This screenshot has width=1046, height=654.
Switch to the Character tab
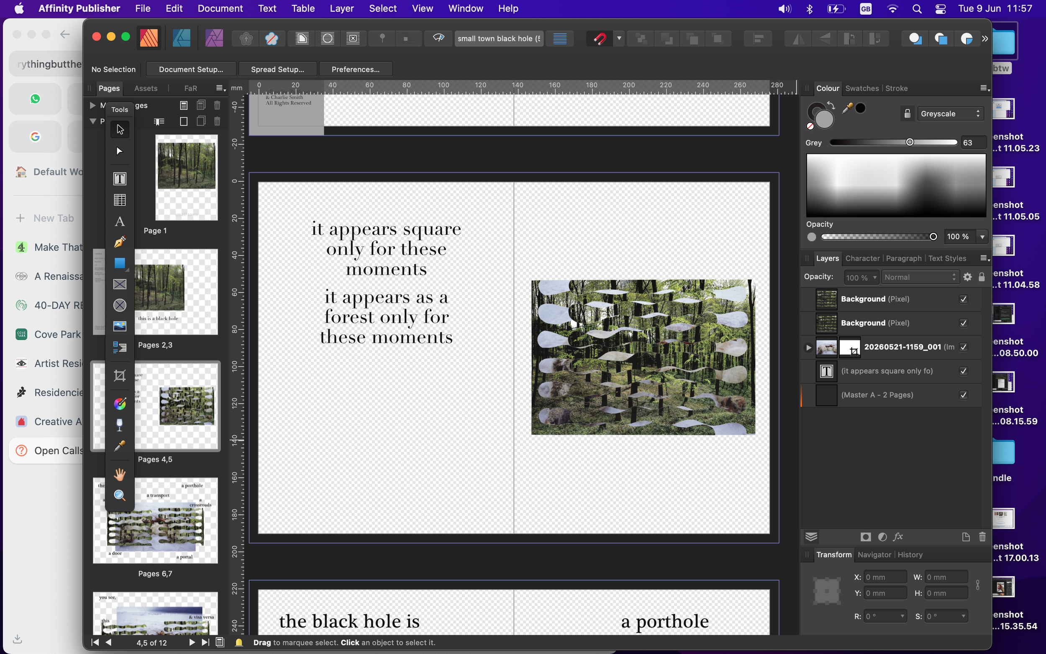click(862, 258)
